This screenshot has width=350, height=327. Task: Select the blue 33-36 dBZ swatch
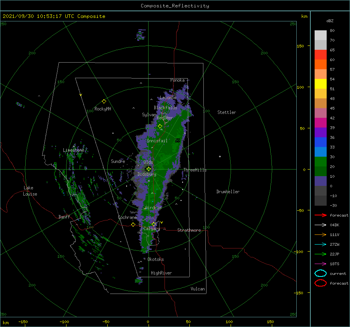pyautogui.click(x=320, y=142)
